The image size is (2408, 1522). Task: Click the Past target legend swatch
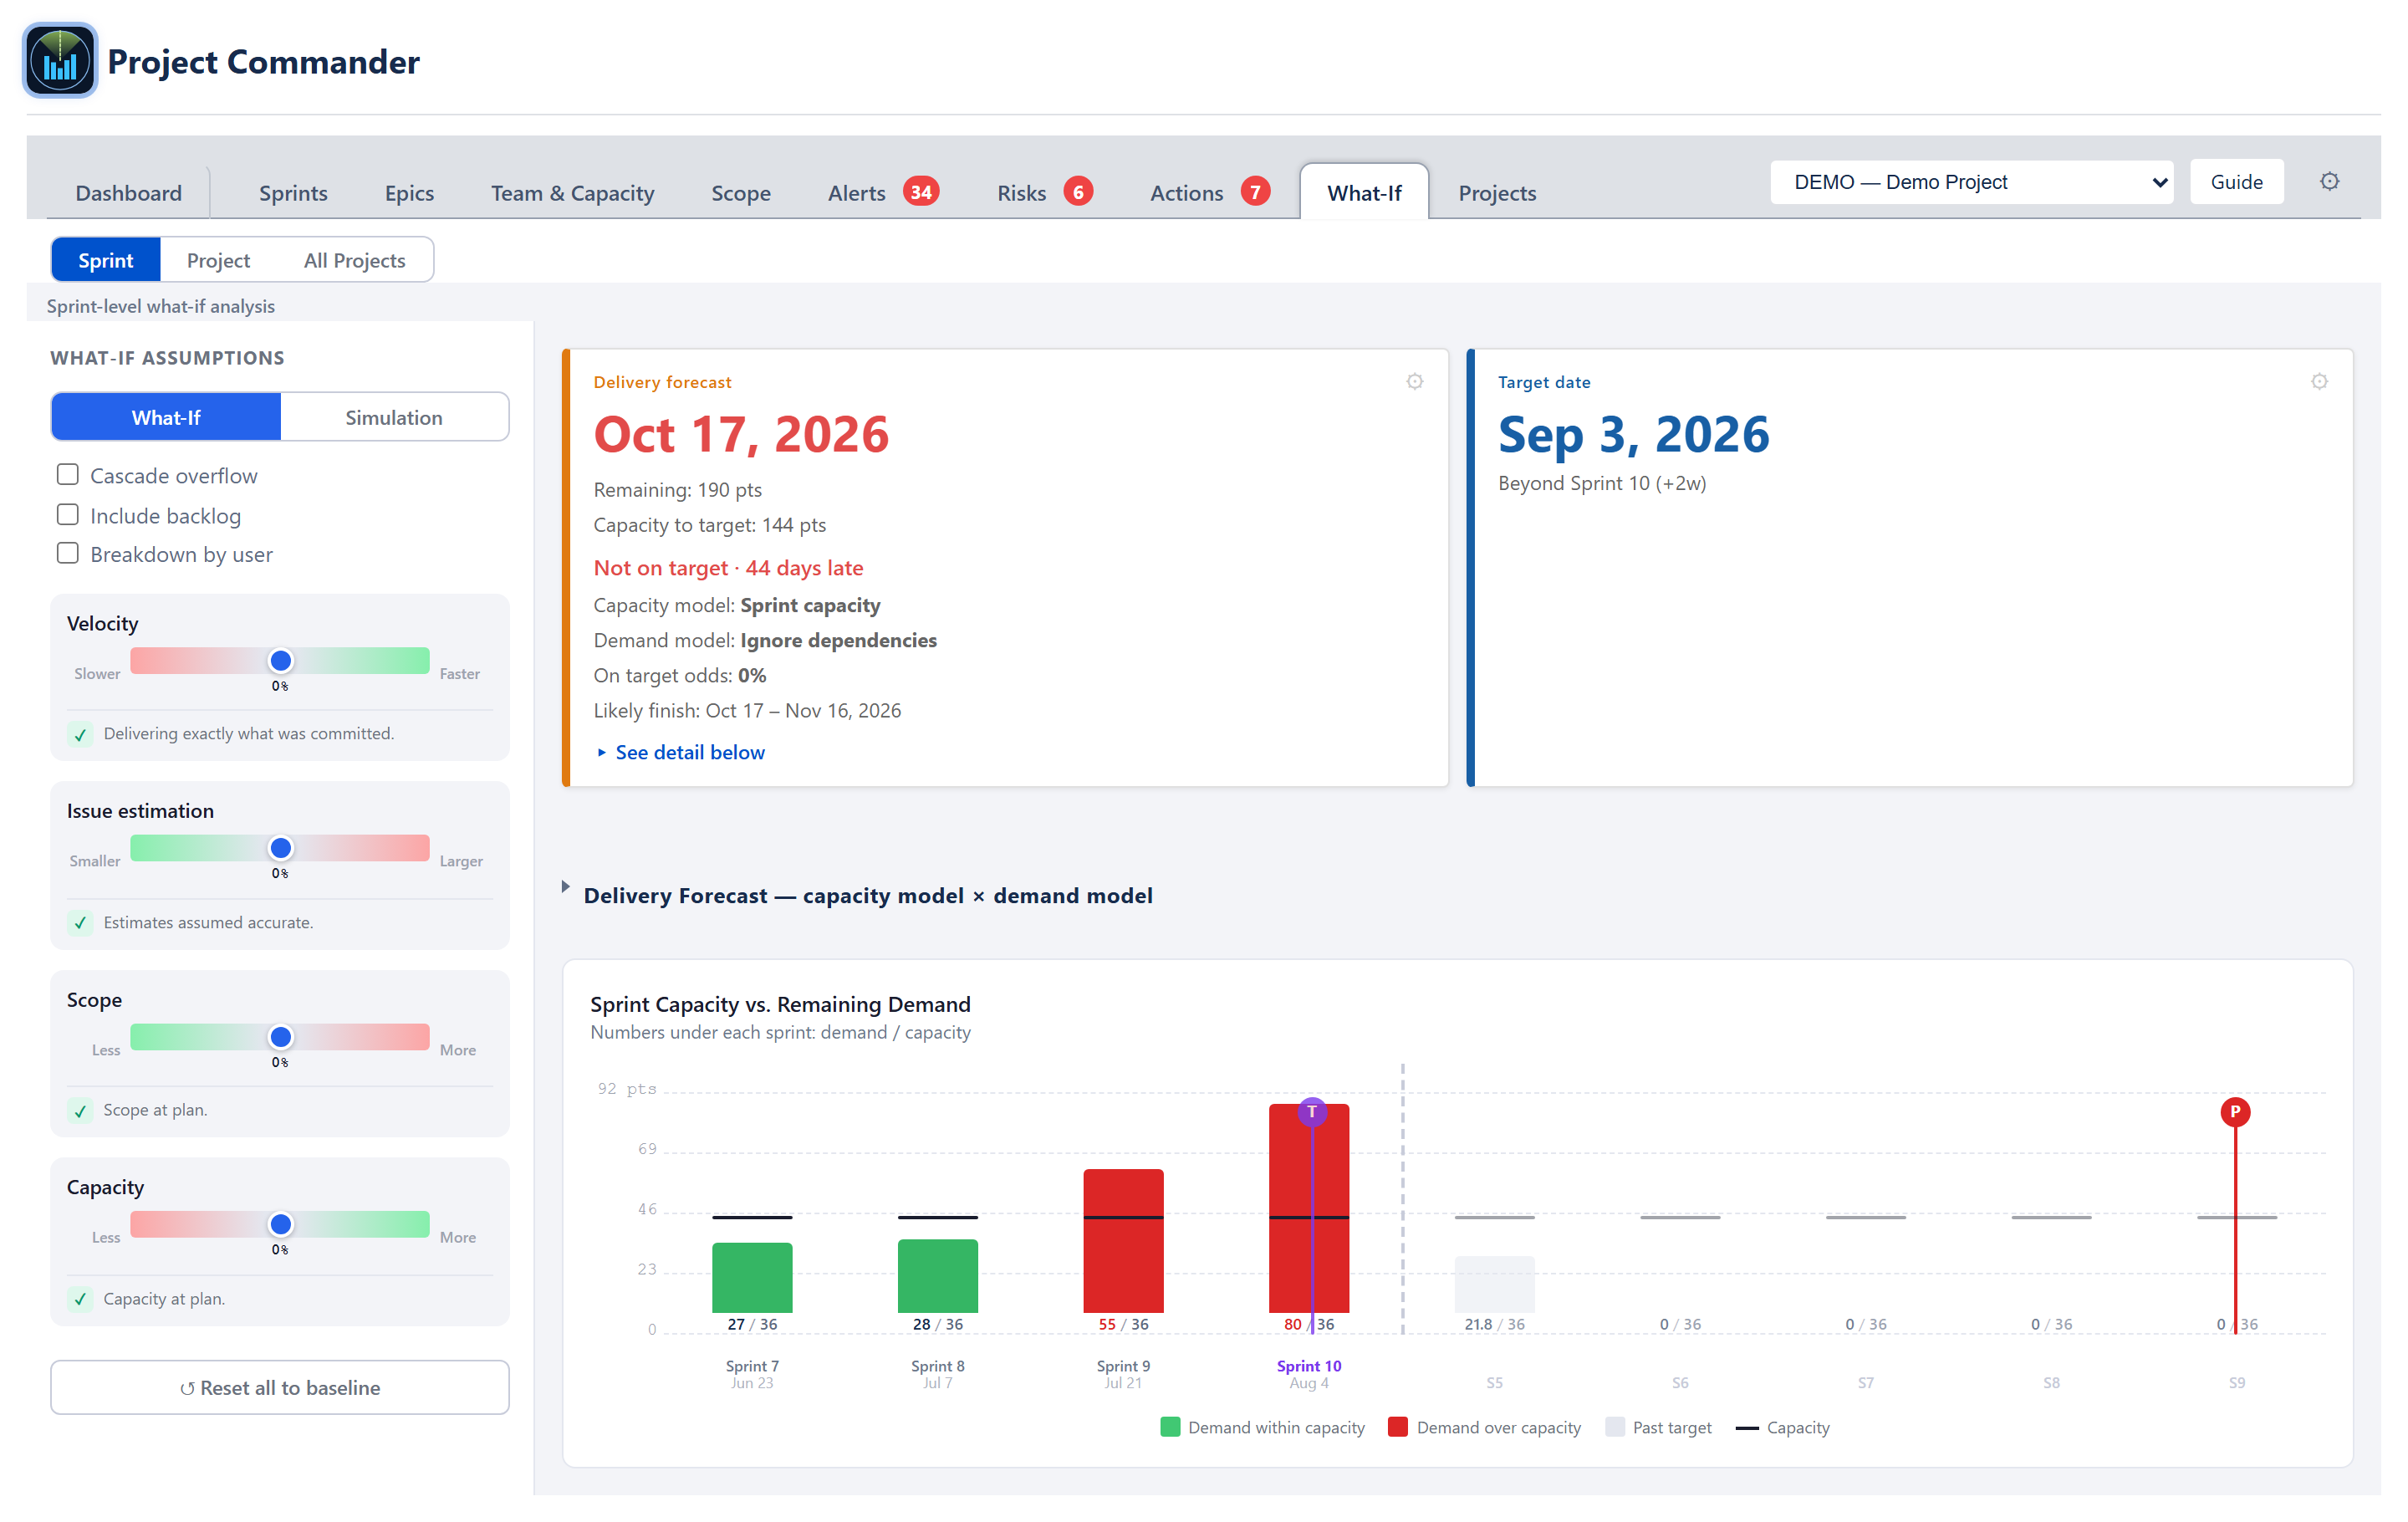point(1614,1427)
